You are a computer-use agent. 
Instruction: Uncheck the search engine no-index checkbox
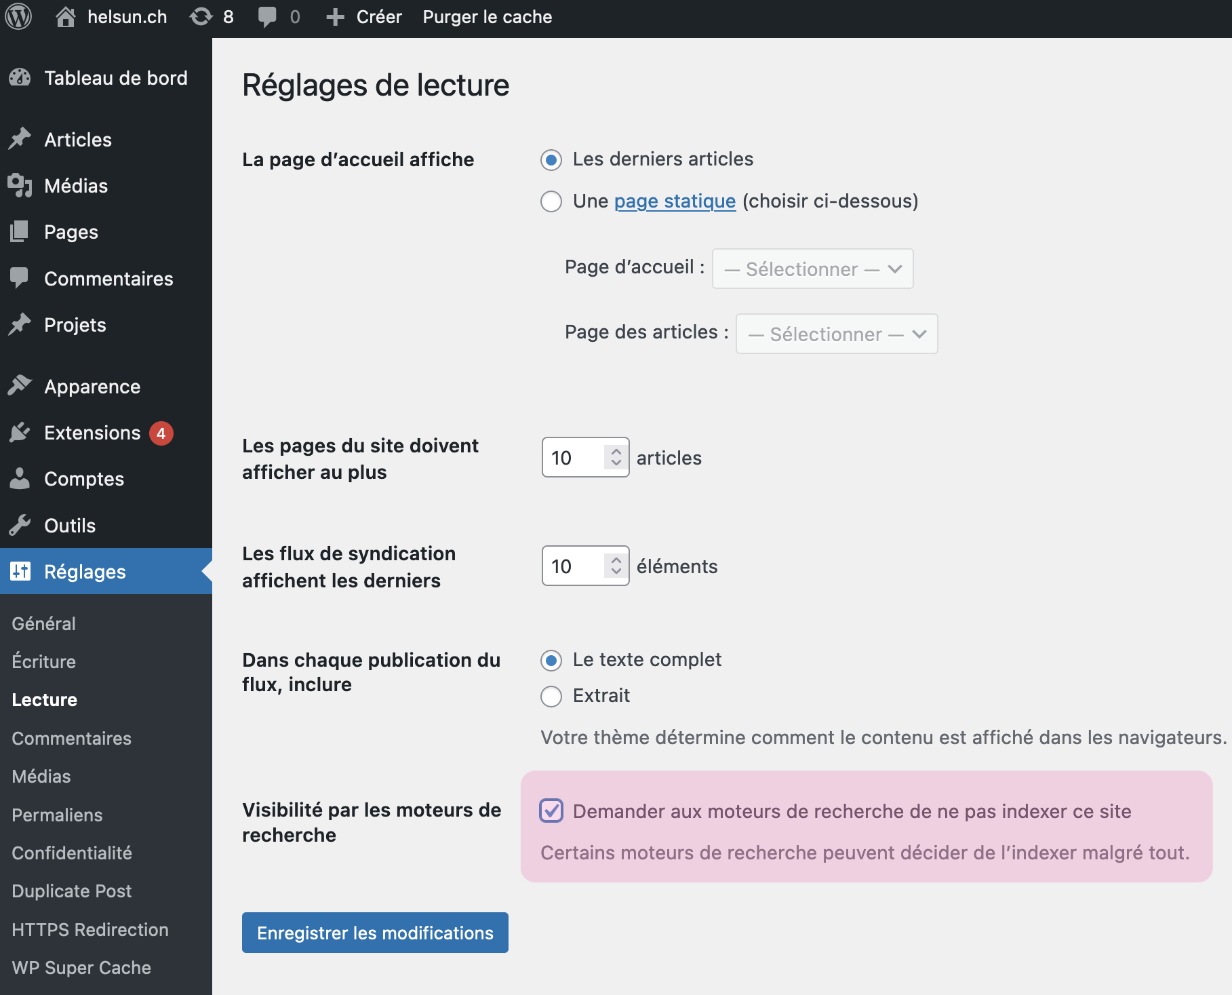pos(551,811)
